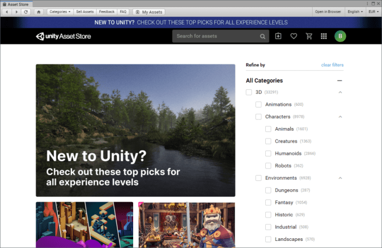Check the Landscapes checkbox
The image size is (382, 248).
click(x=268, y=239)
